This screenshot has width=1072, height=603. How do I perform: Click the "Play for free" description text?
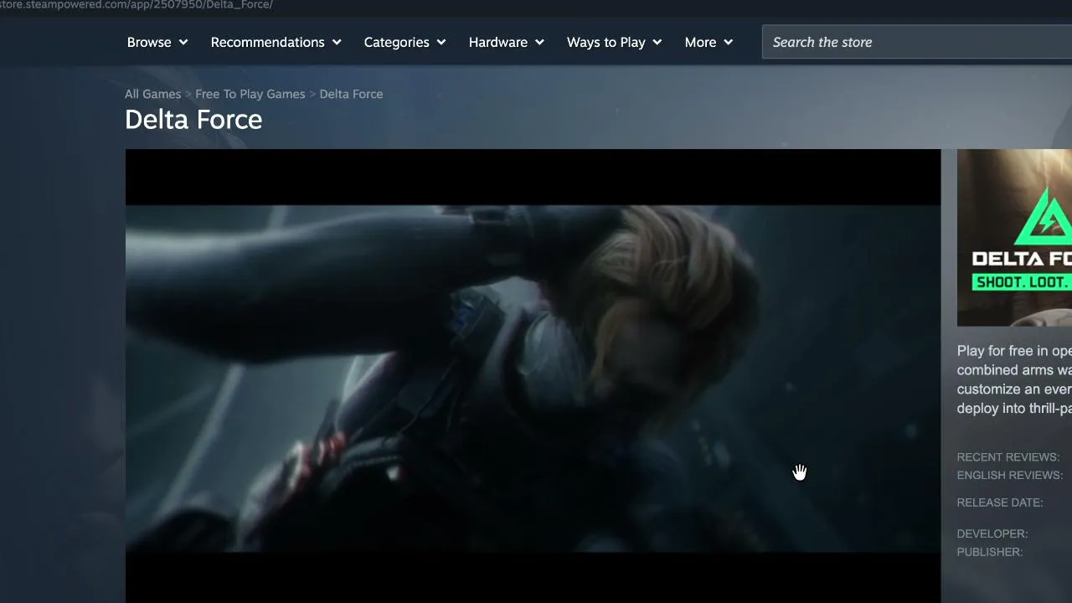point(1014,379)
